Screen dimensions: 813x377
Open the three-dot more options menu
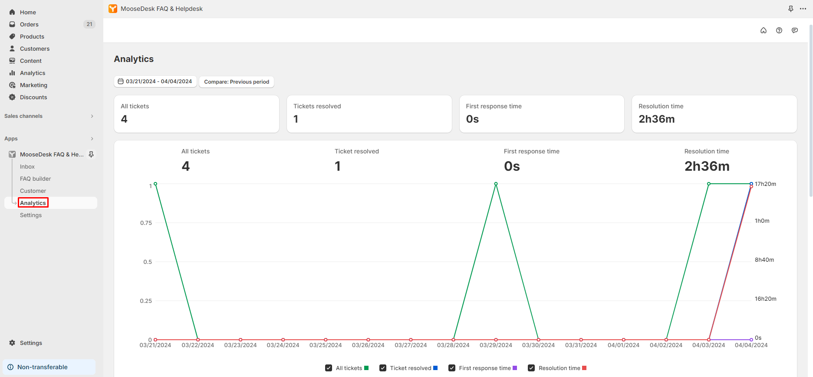(x=803, y=9)
